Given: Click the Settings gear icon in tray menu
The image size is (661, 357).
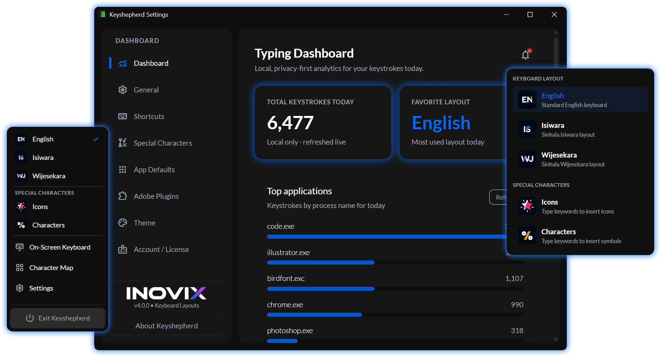Looking at the screenshot, I should click(x=20, y=288).
